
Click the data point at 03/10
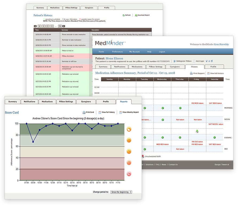coord(72,131)
